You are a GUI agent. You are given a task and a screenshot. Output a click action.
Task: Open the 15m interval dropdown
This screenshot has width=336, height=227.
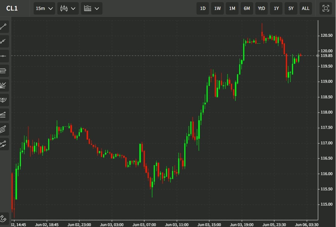click(x=44, y=8)
